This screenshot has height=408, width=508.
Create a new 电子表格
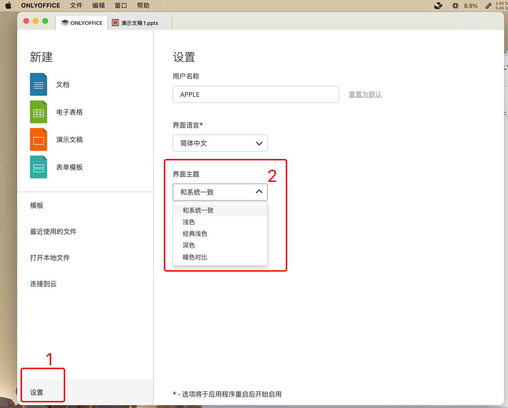[69, 112]
